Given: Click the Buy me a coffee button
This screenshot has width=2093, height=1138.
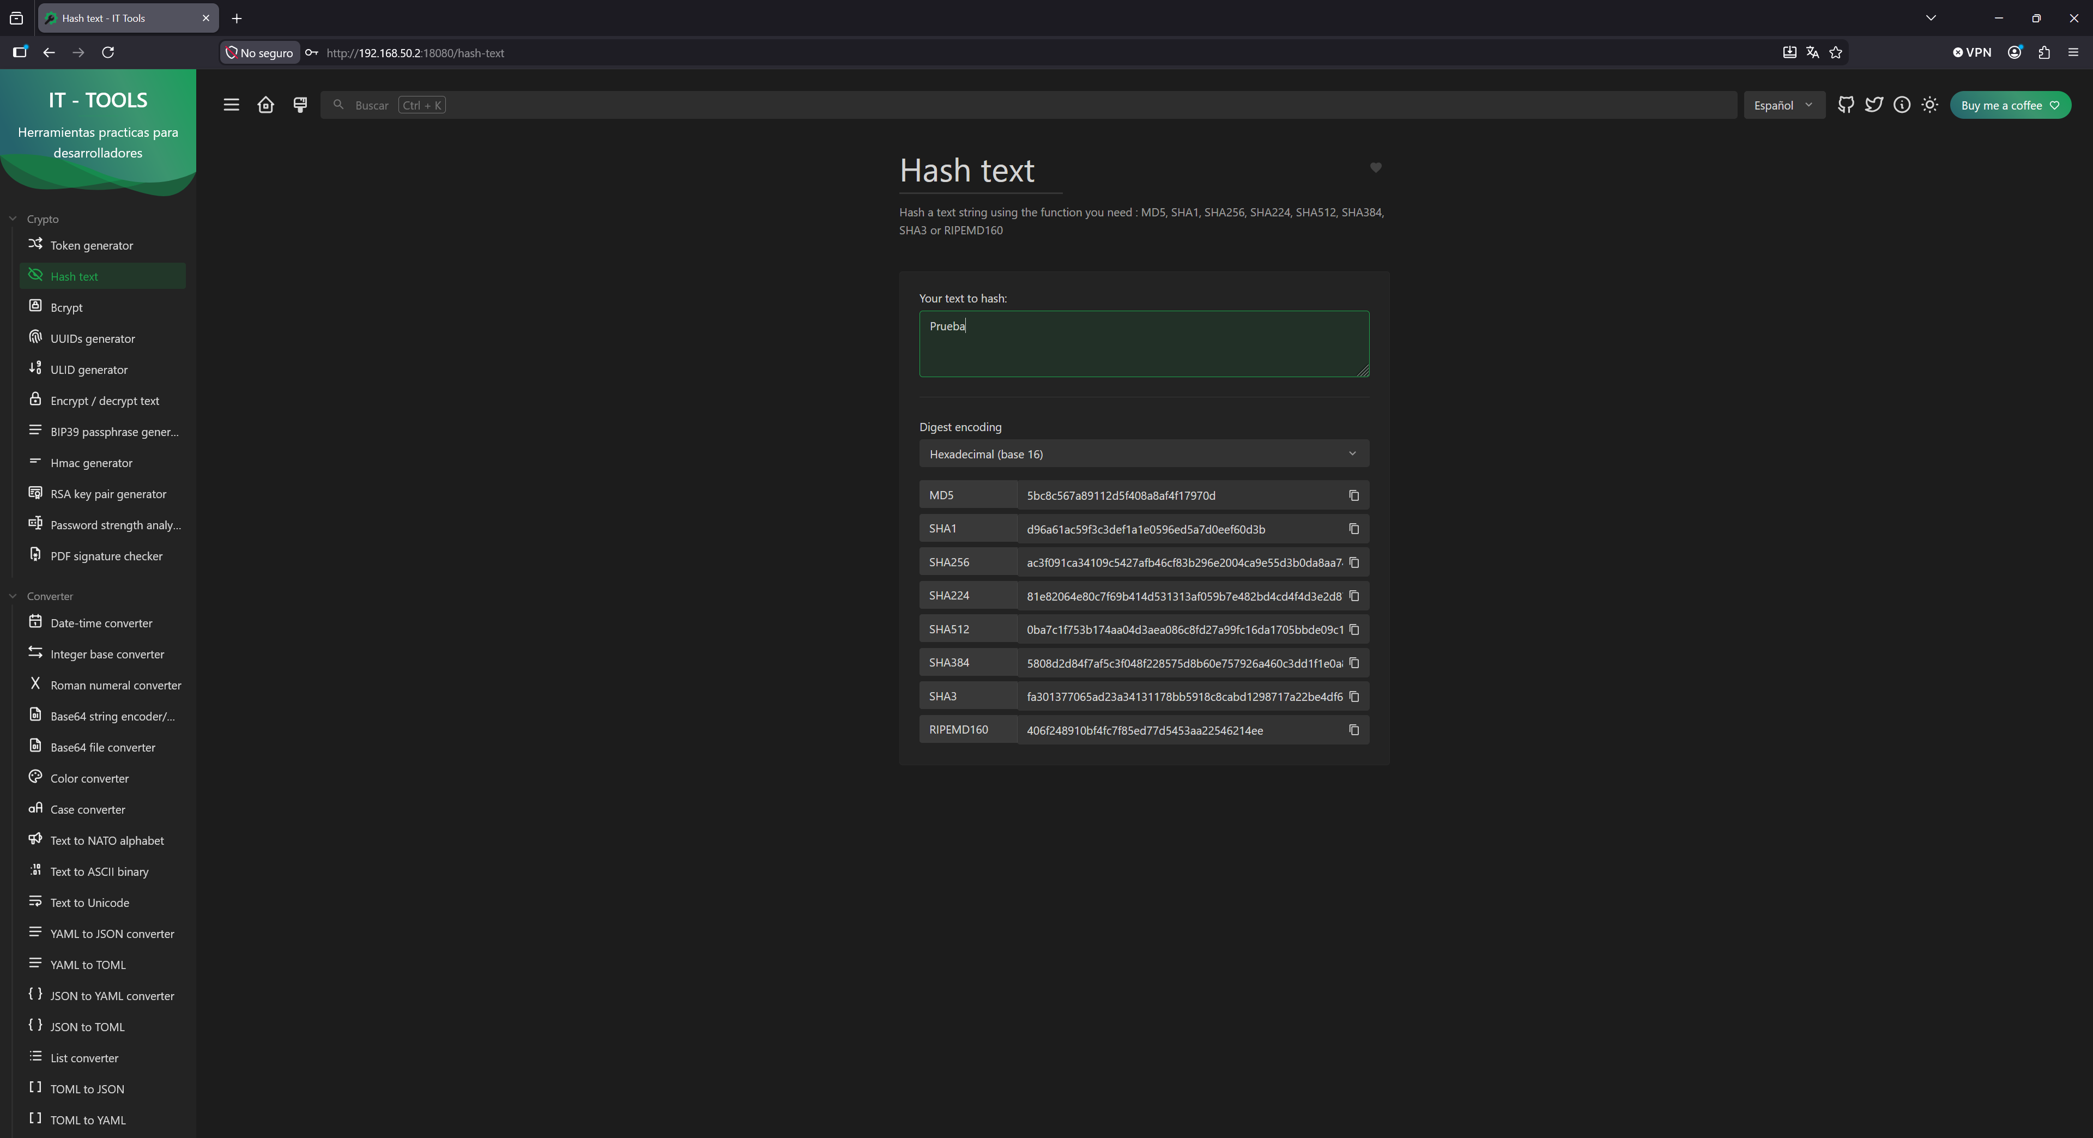Looking at the screenshot, I should (x=2010, y=105).
